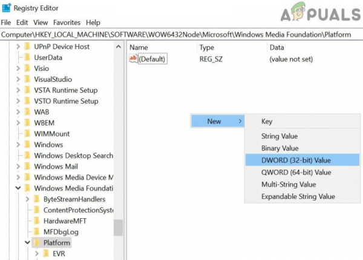
Task: Choose Binary Value from the submenu
Action: 302,148
